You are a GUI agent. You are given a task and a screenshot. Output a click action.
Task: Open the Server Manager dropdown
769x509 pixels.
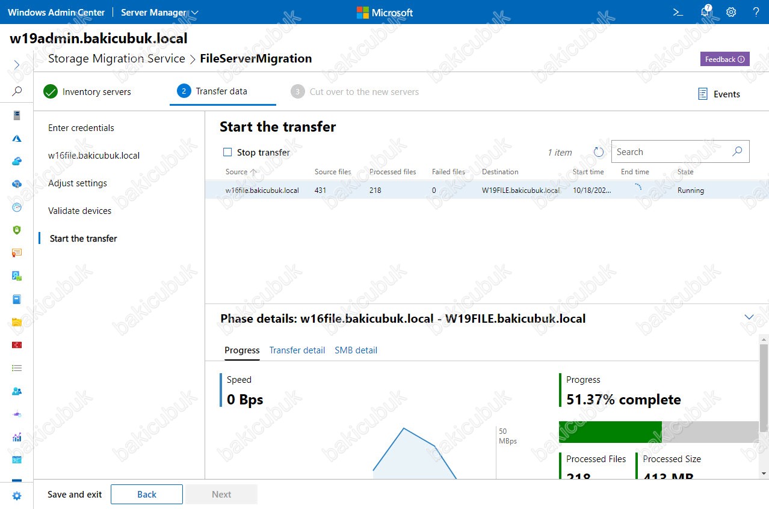click(159, 12)
